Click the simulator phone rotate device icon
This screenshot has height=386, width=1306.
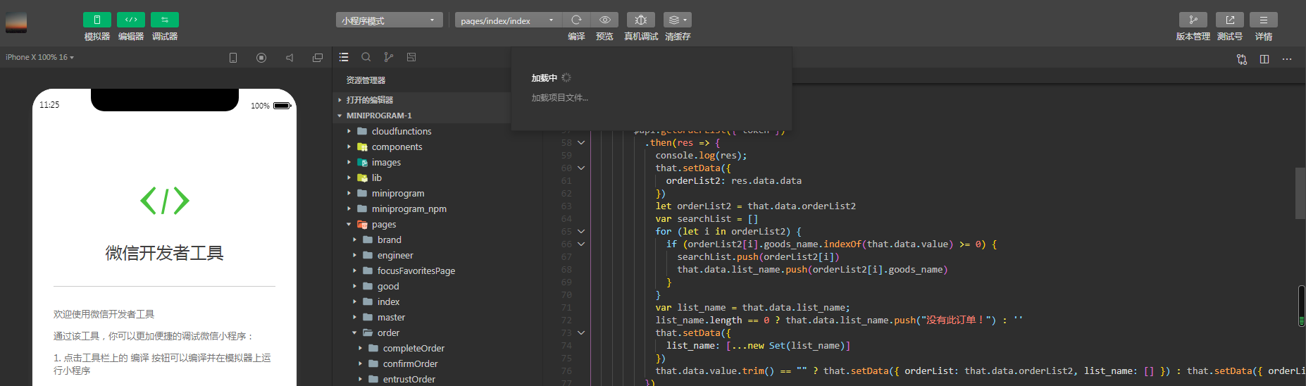click(x=233, y=58)
